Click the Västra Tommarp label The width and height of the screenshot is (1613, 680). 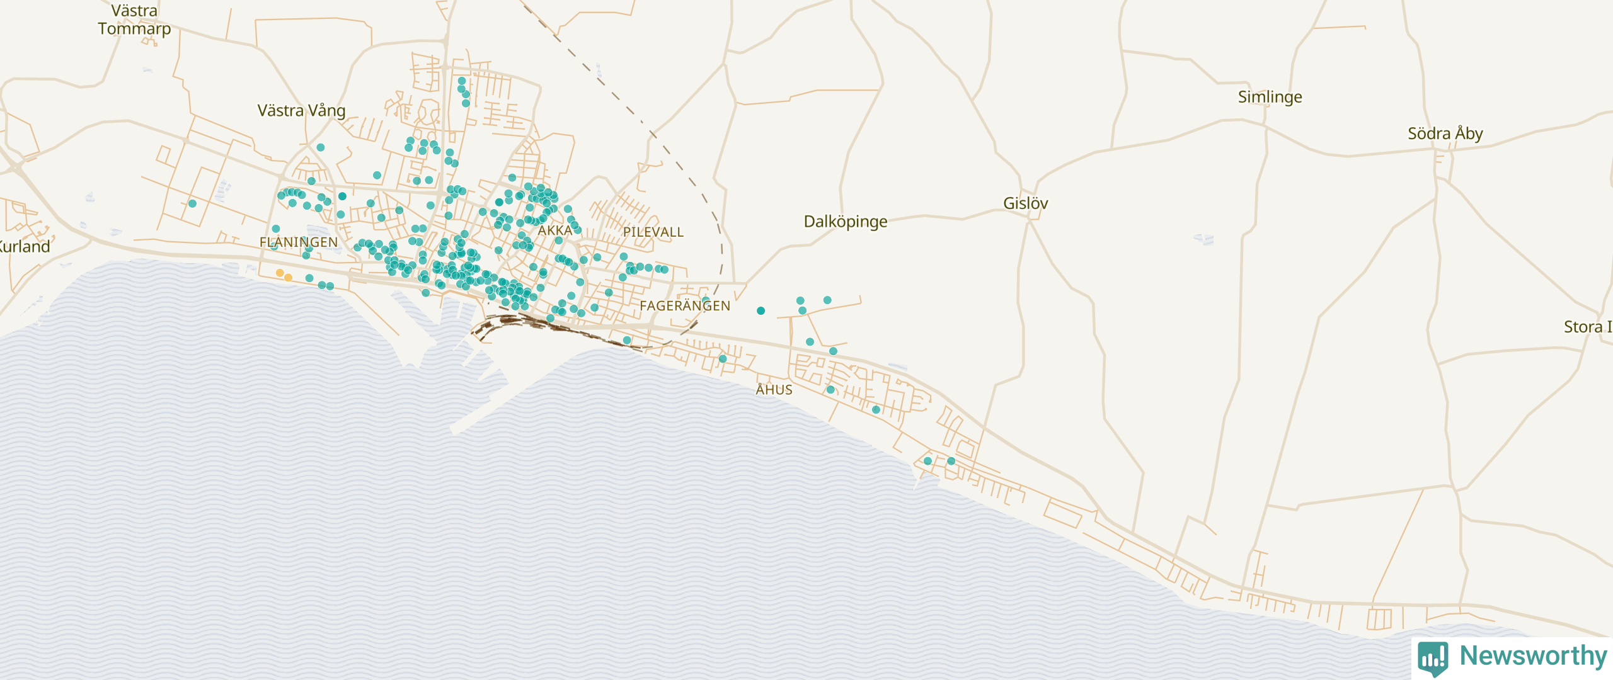pyautogui.click(x=134, y=20)
